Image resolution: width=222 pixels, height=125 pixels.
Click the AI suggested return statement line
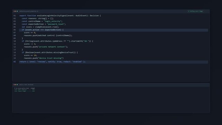coord(114,62)
